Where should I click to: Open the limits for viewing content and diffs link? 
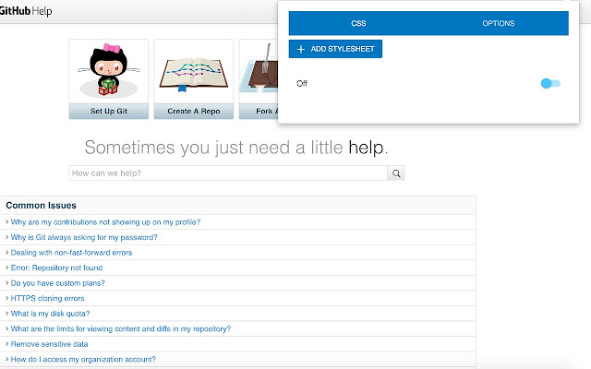pyautogui.click(x=121, y=328)
